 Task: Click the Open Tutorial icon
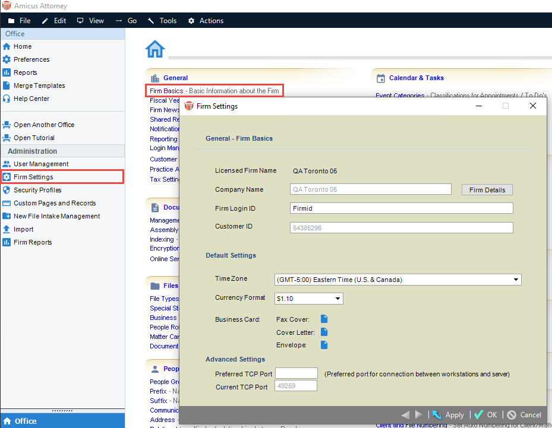(x=7, y=138)
